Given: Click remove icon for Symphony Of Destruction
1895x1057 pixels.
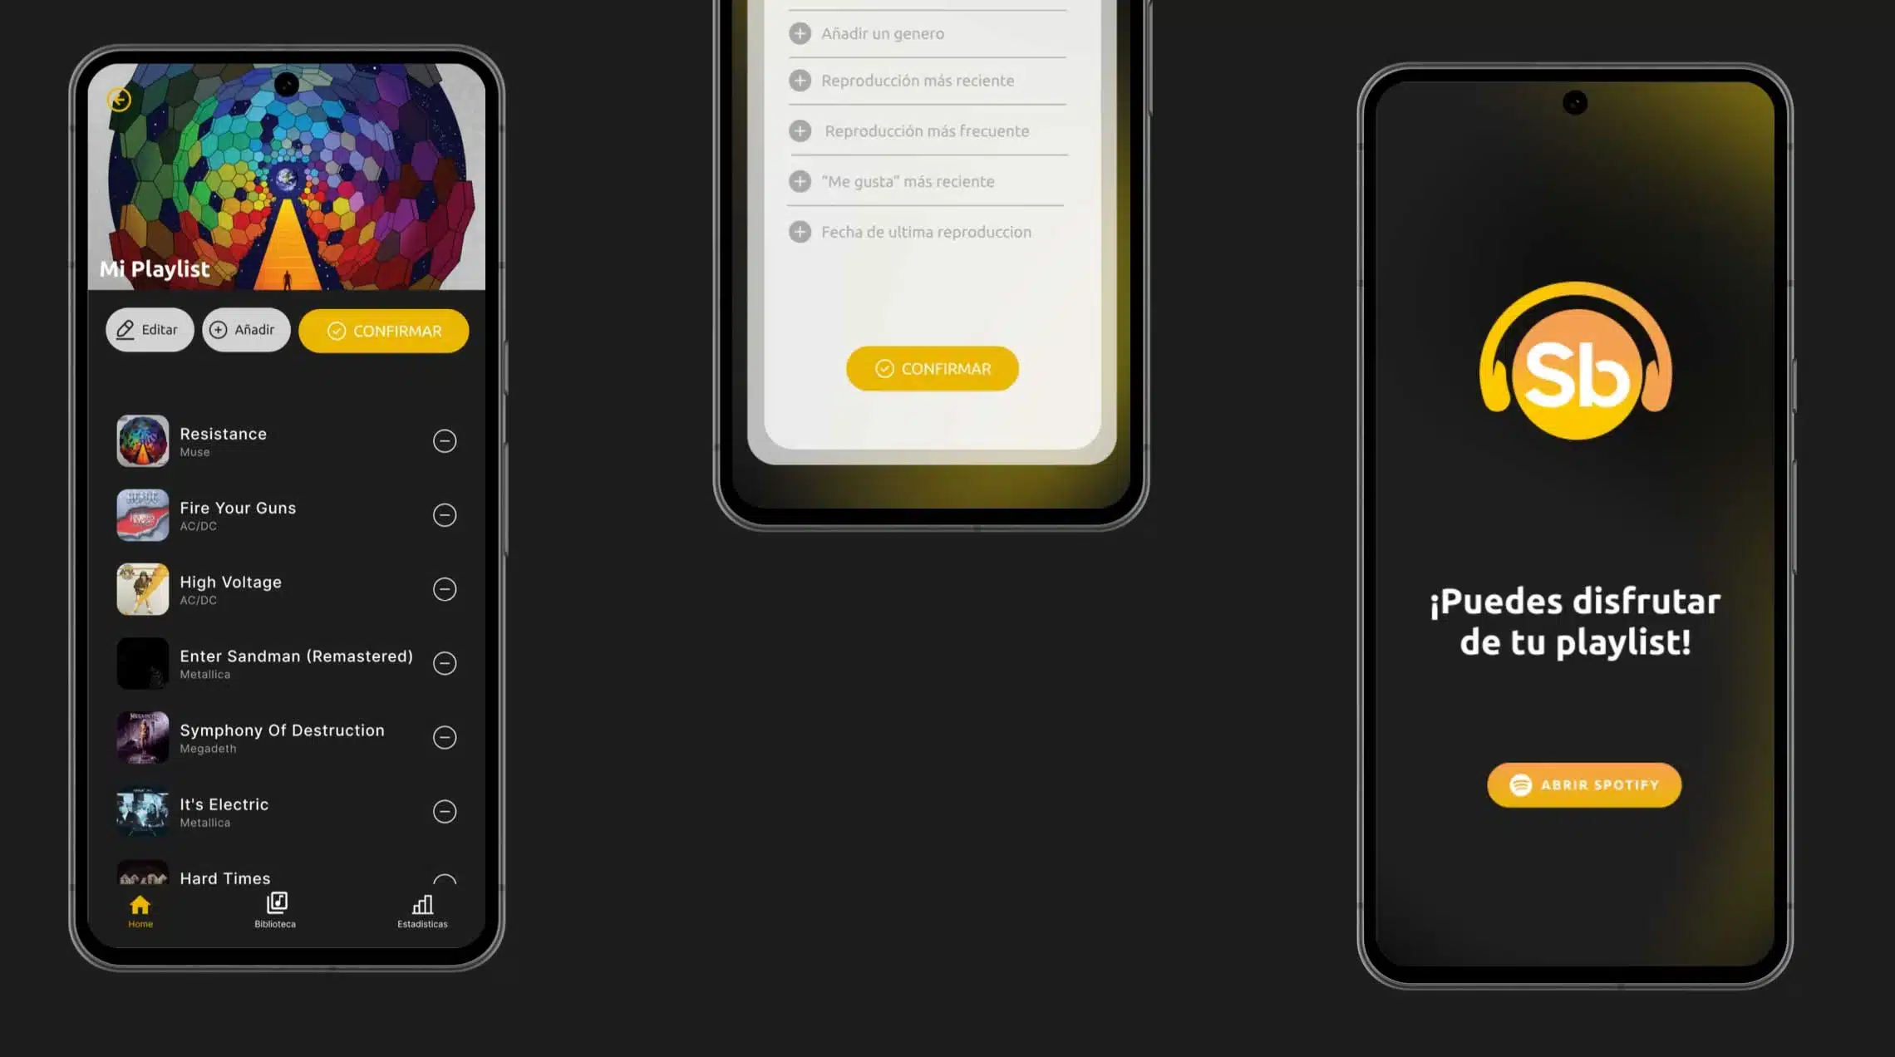Looking at the screenshot, I should (444, 737).
